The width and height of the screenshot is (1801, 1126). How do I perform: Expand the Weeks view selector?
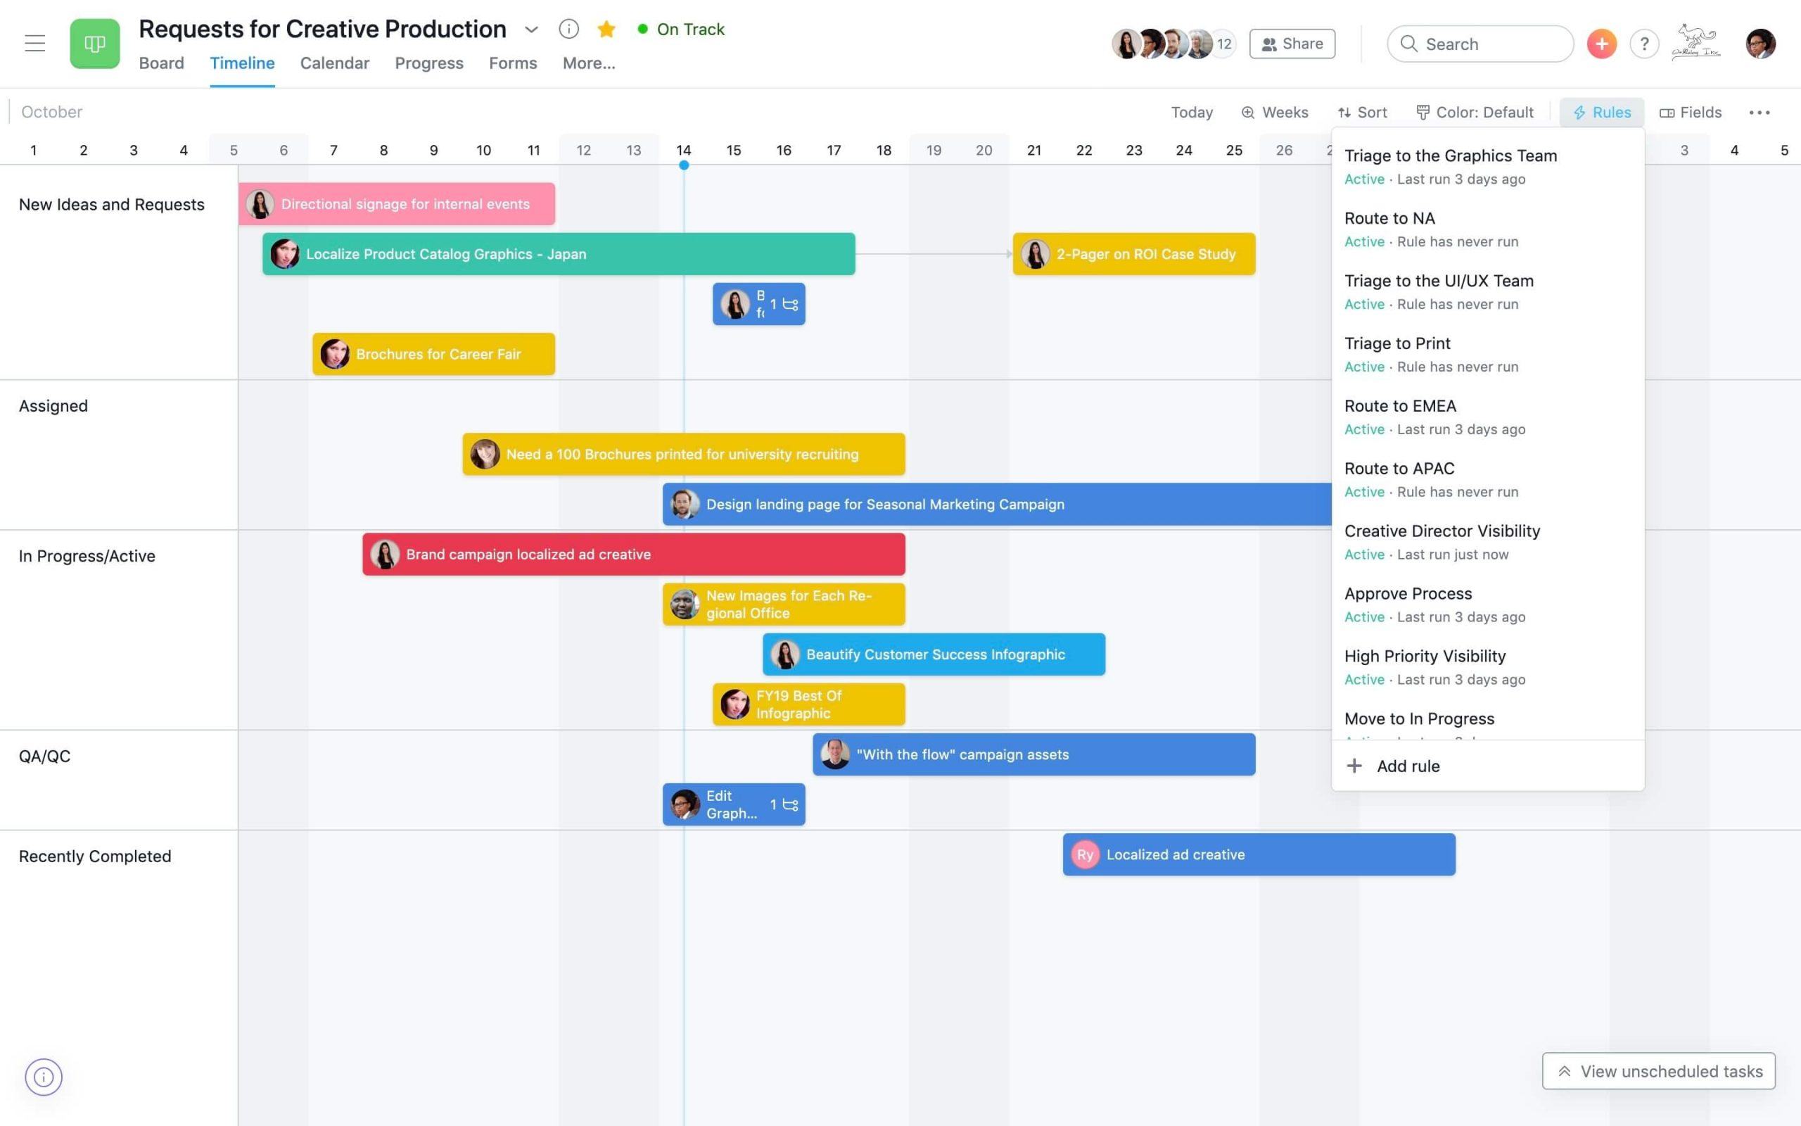(1273, 113)
